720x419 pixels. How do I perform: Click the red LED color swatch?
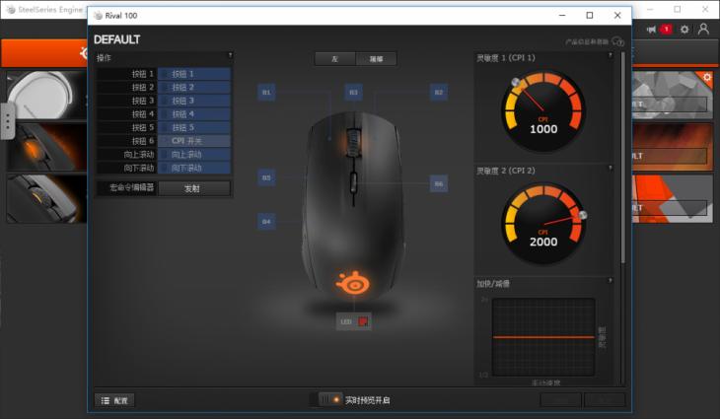363,321
